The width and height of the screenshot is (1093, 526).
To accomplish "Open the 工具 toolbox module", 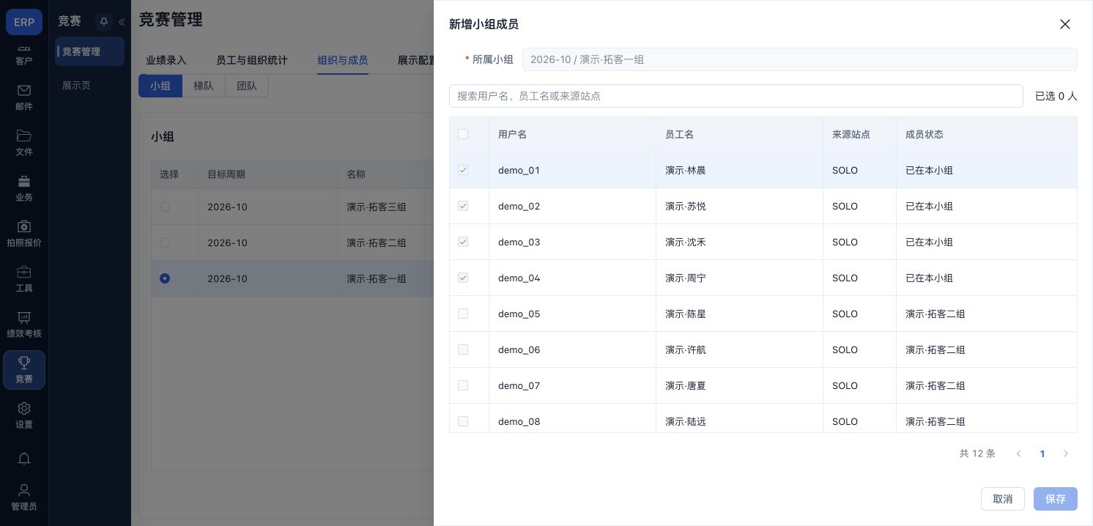I will pos(24,278).
